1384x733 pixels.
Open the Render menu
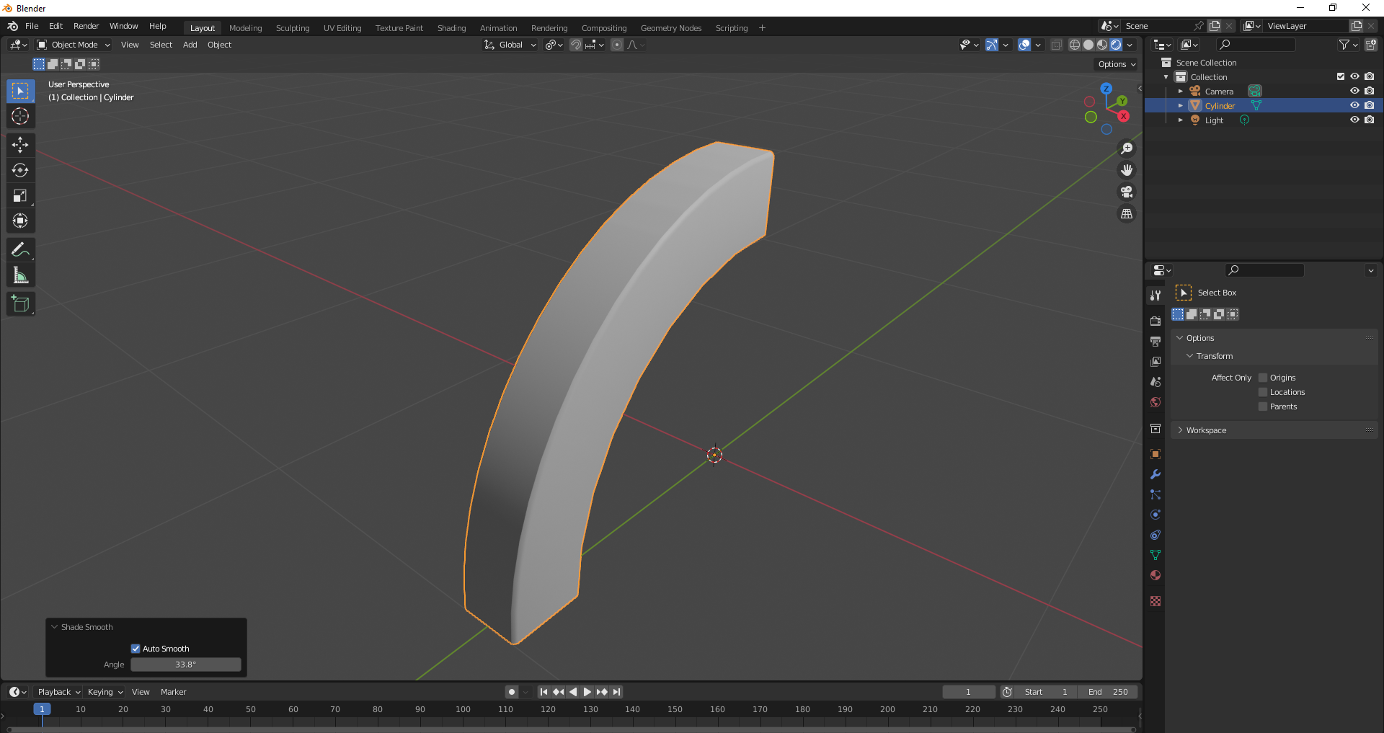click(x=86, y=26)
